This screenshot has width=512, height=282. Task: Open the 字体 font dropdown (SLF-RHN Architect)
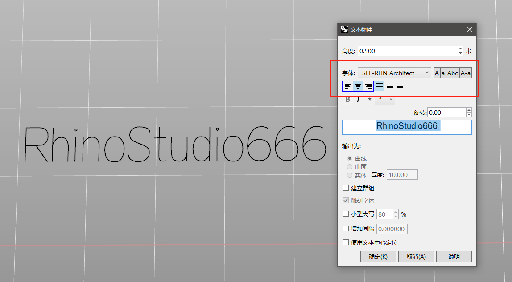(394, 73)
